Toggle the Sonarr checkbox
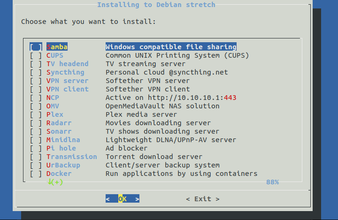 point(36,131)
